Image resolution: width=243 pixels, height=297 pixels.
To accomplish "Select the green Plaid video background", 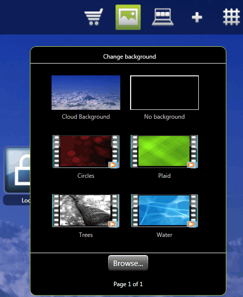I will (x=164, y=151).
